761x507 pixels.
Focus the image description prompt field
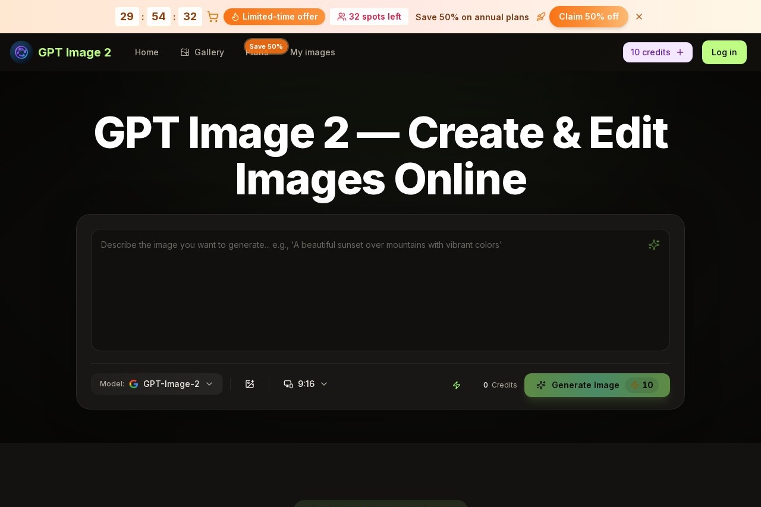(380, 290)
